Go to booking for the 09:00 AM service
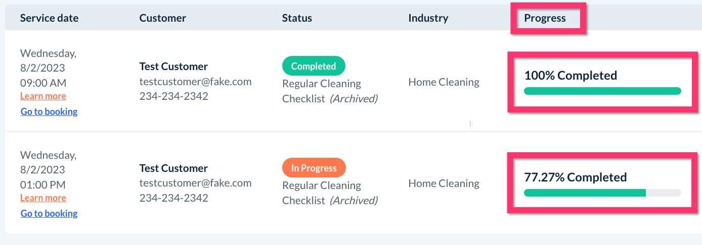Screen dimensions: 702x245 coord(49,112)
